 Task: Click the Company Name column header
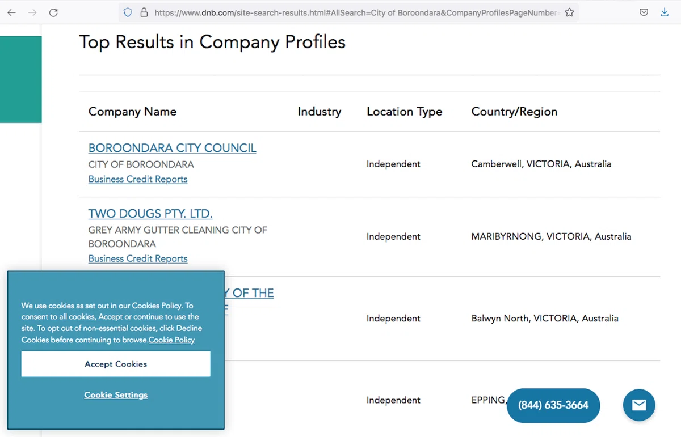[132, 112]
